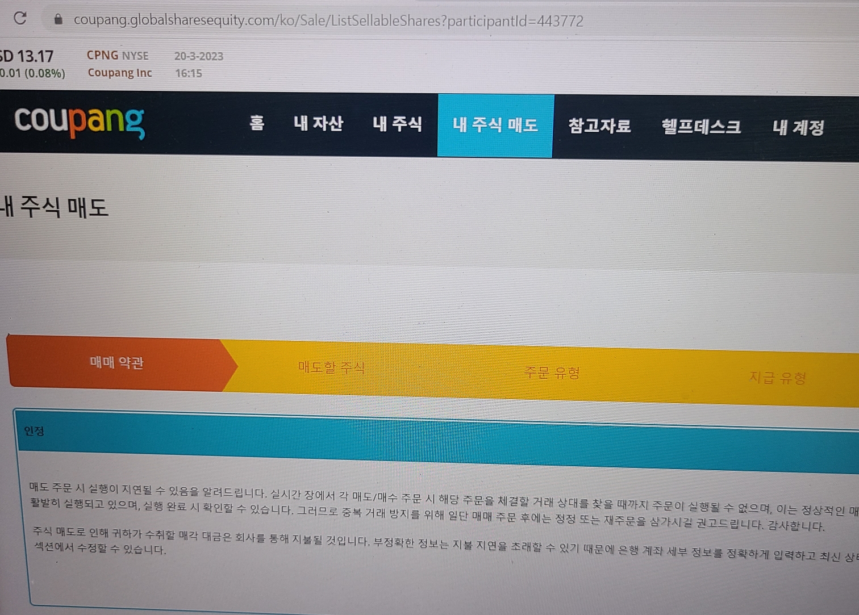This screenshot has height=615, width=859.
Task: Go to the 주문 유형 step
Action: coord(552,373)
